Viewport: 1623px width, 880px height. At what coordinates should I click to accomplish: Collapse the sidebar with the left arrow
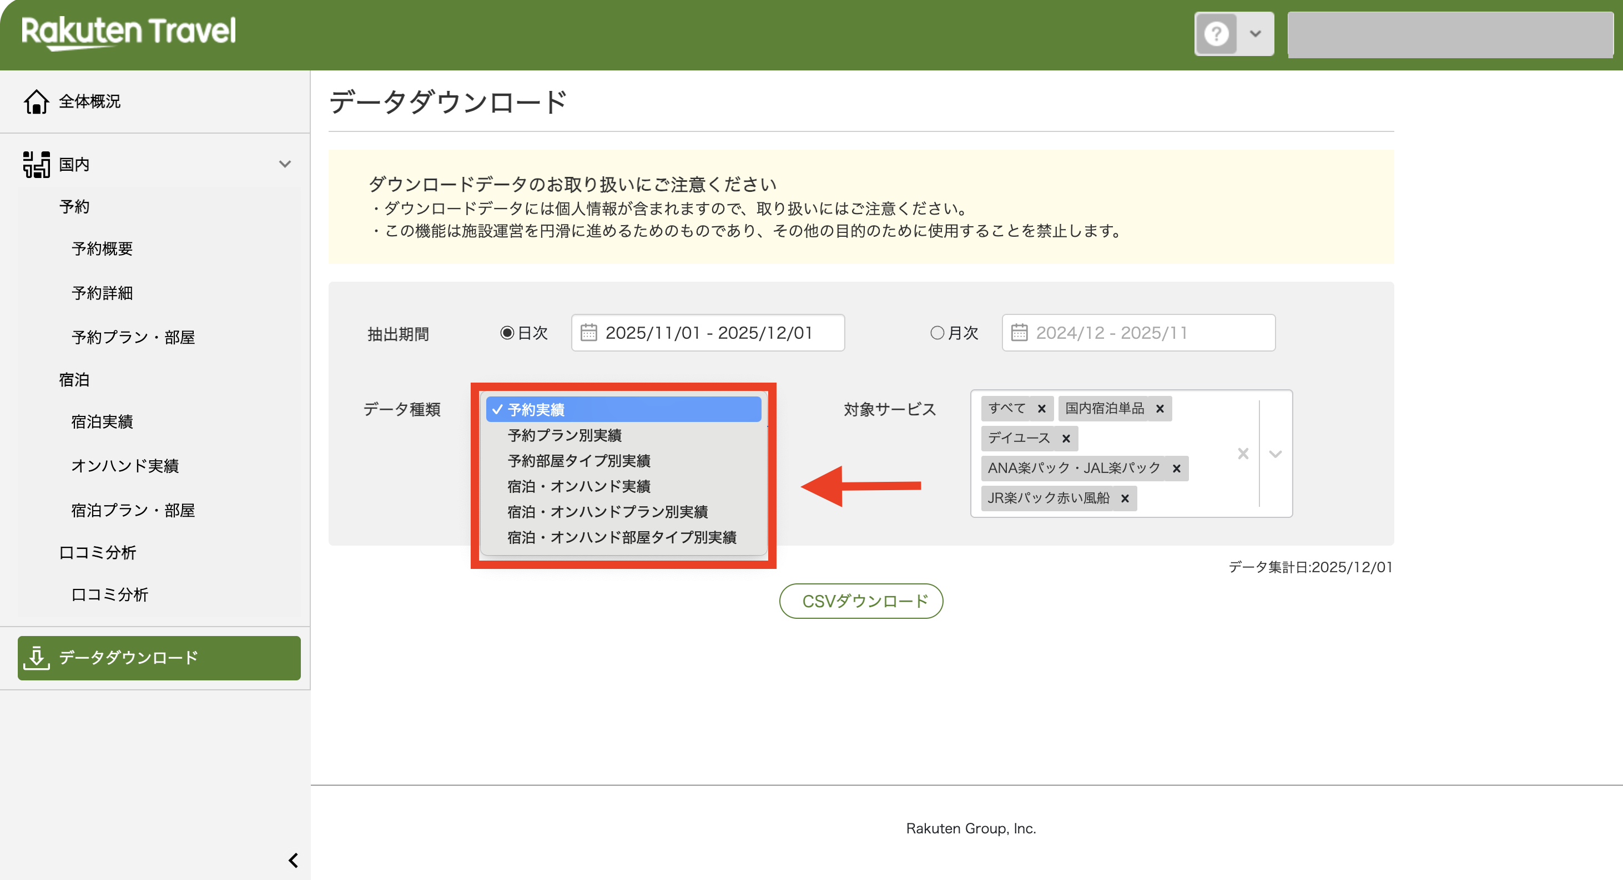(293, 860)
